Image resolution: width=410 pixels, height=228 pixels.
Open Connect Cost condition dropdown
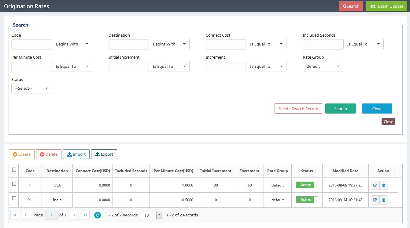(x=266, y=44)
